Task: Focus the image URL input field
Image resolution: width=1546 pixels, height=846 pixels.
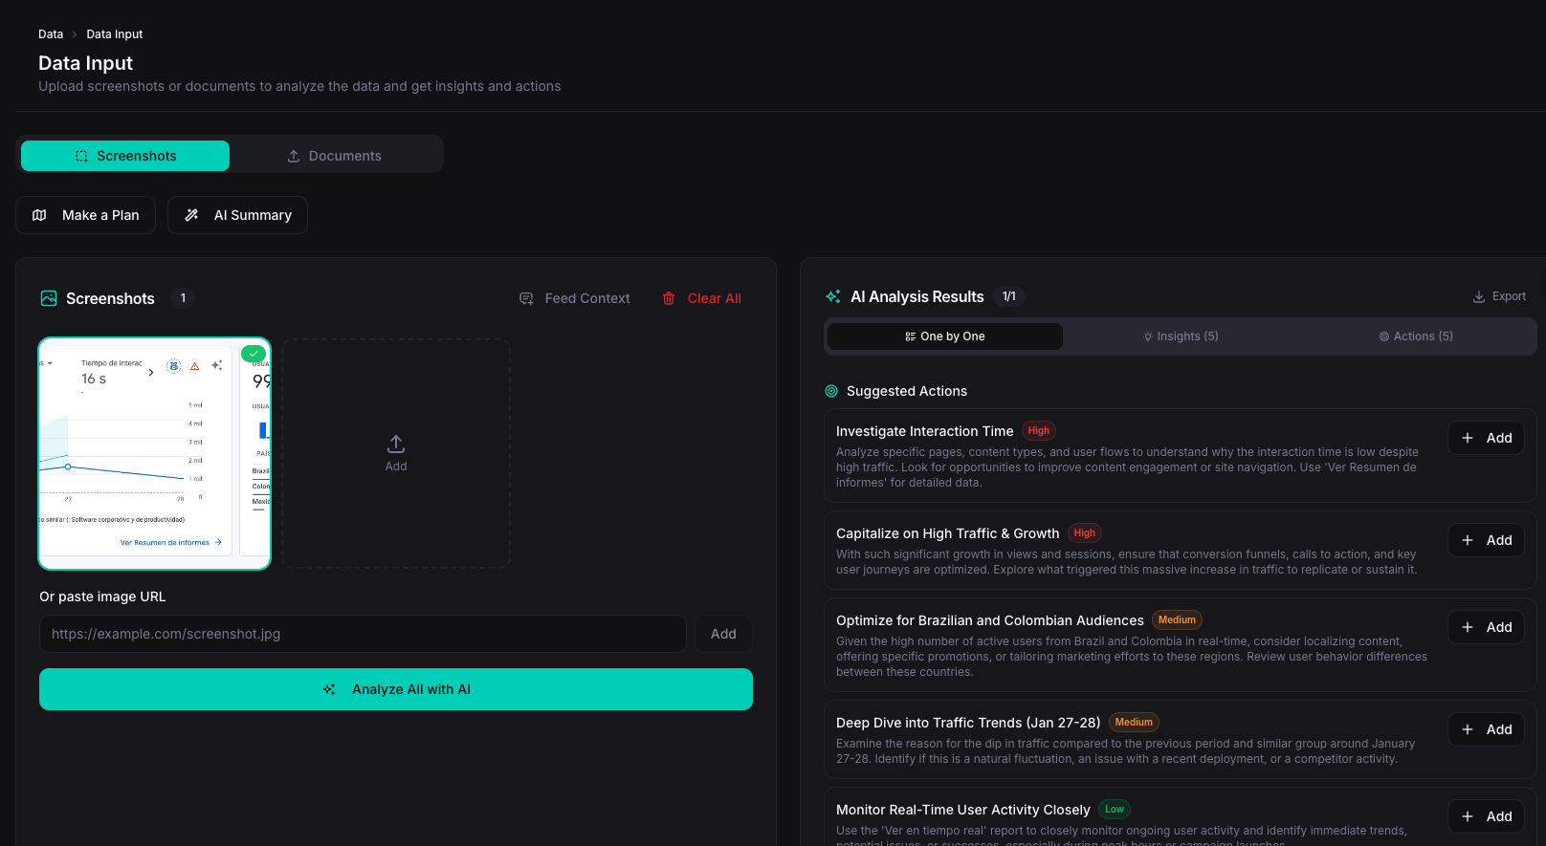Action: 363,634
